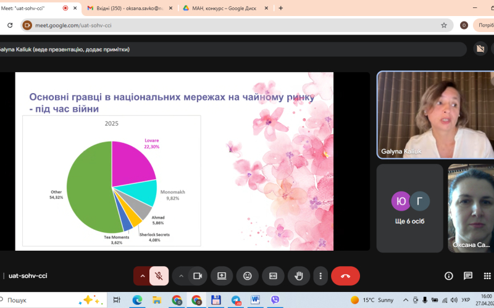Open network Wi-Fi tray icon
This screenshot has height=308, width=494.
[445, 300]
